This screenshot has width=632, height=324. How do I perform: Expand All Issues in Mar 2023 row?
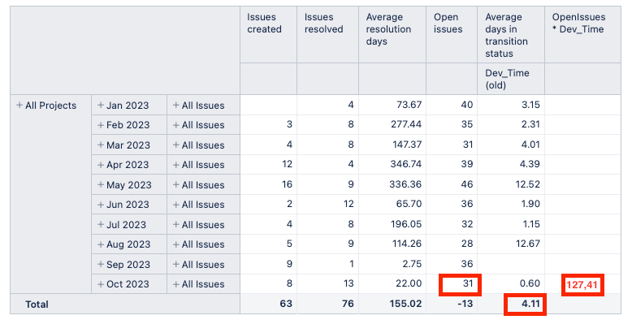(176, 145)
